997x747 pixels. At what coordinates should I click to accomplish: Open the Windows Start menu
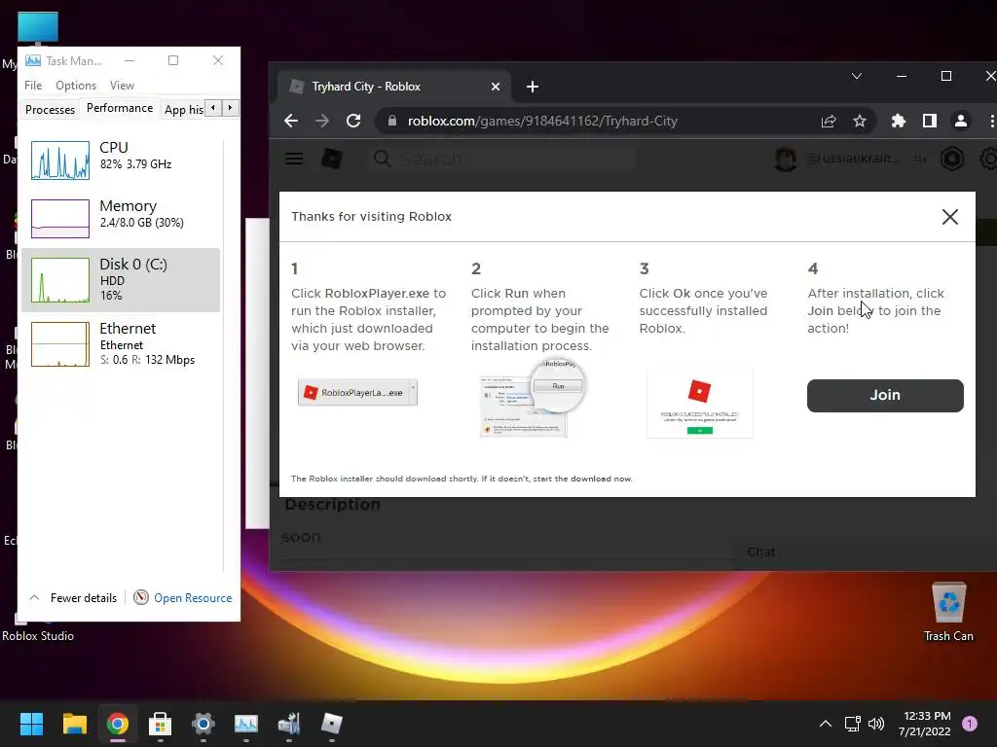[31, 724]
